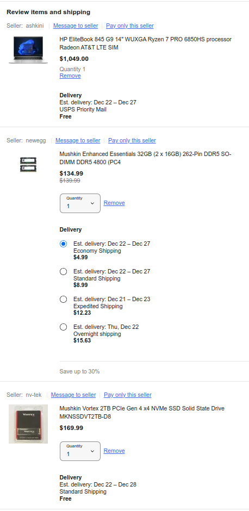Image resolution: width=249 pixels, height=511 pixels.
Task: Select the Economy Shipping $4.99 radio
Action: (x=63, y=244)
